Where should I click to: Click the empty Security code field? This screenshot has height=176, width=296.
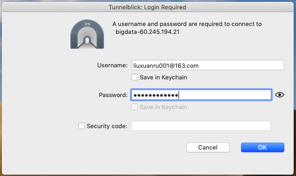(201, 126)
